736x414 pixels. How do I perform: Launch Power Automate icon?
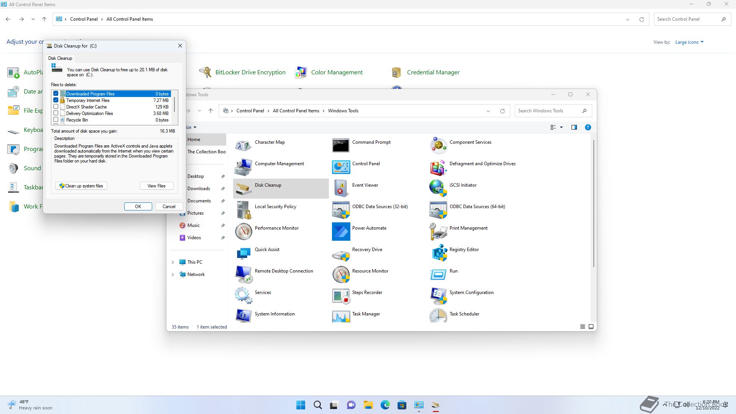[341, 231]
